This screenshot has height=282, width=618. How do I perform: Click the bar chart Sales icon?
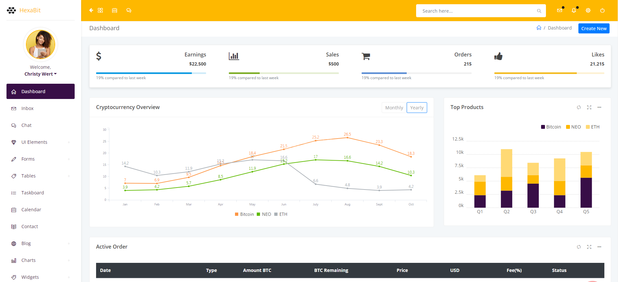click(234, 56)
